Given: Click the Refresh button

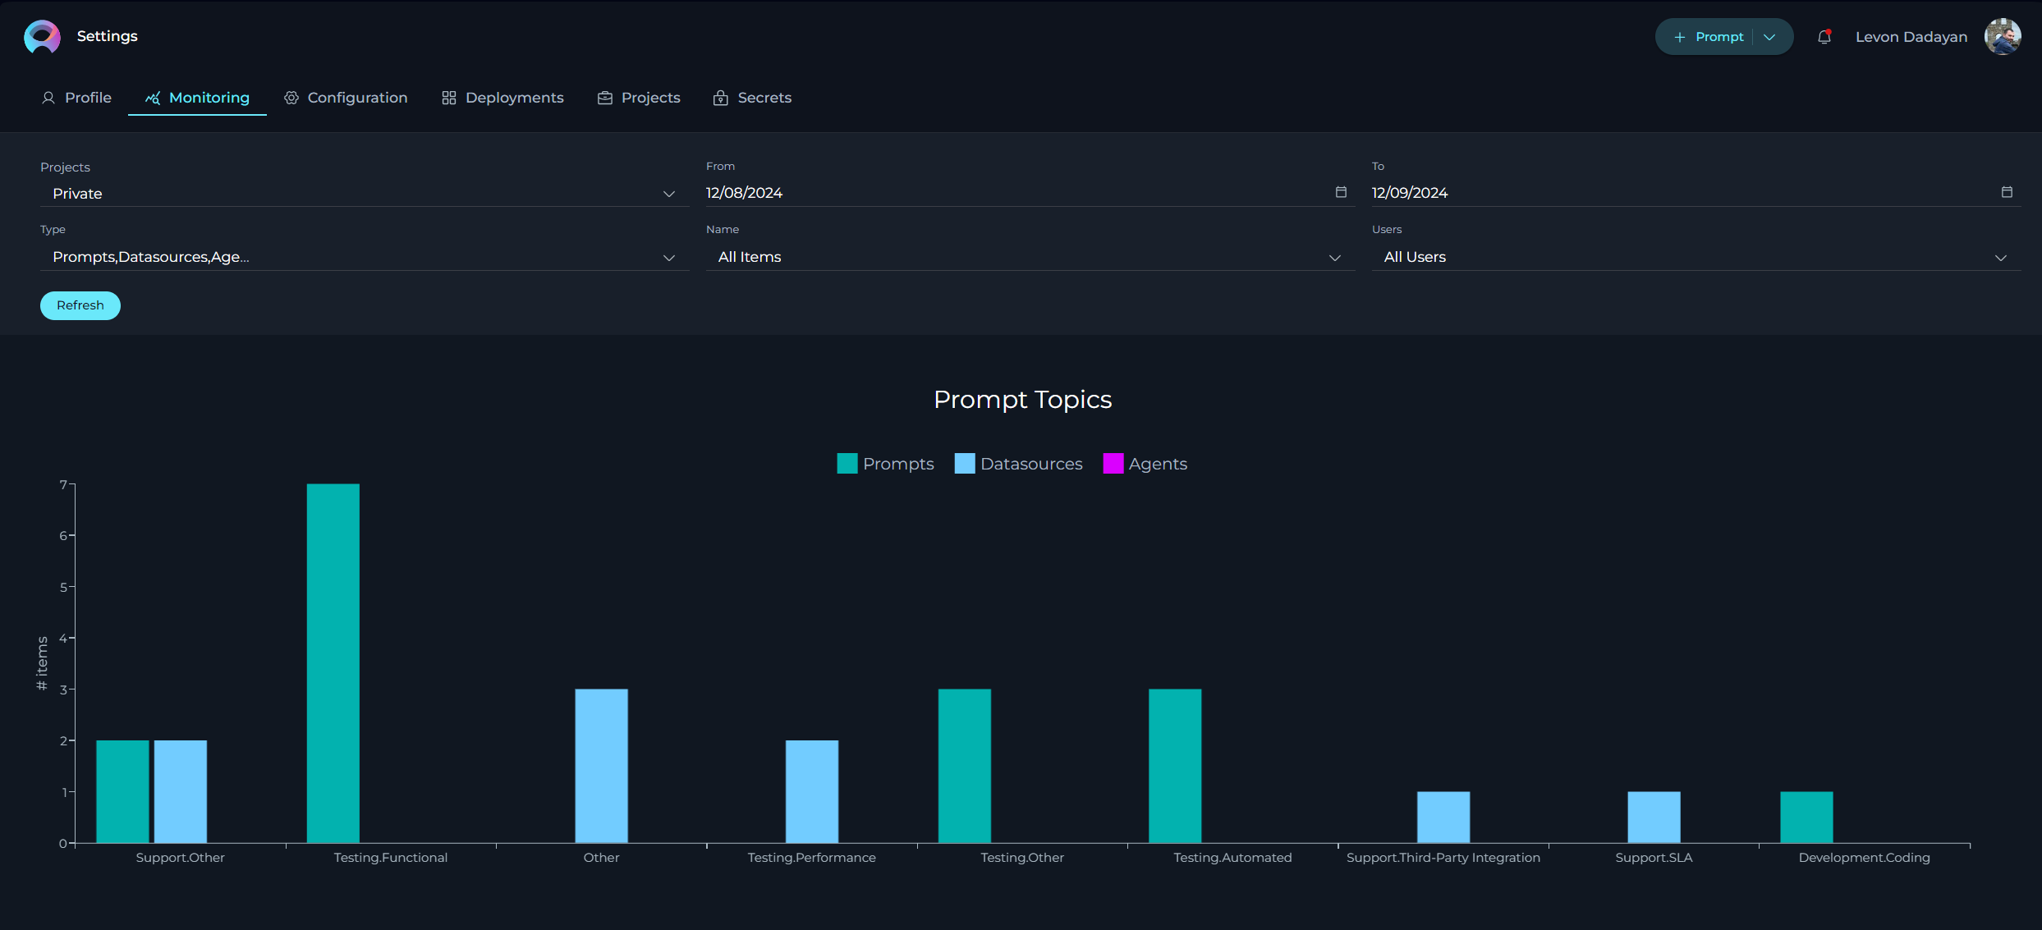Looking at the screenshot, I should coord(80,305).
